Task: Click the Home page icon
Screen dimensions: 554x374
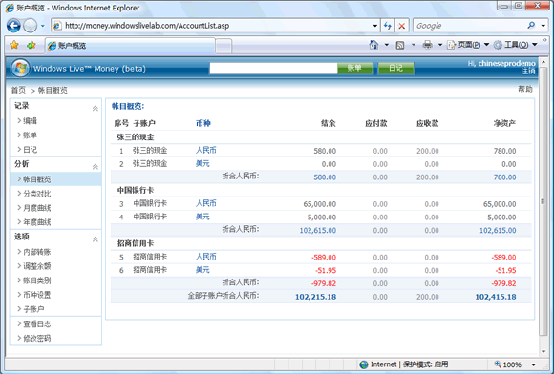Action: tap(373, 45)
